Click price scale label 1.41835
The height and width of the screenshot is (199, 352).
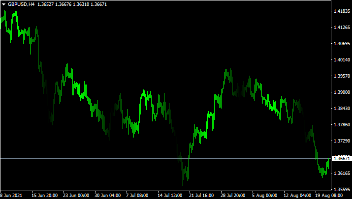click(342, 11)
